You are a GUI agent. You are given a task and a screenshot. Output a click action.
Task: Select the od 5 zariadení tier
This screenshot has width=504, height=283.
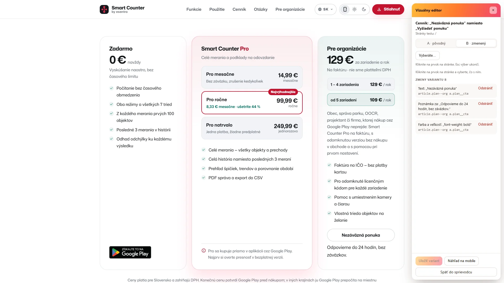coord(361,100)
